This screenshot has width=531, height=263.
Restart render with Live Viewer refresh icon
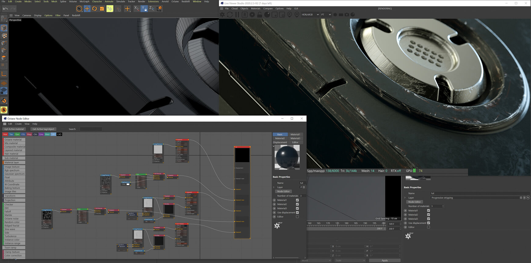[x=230, y=14]
